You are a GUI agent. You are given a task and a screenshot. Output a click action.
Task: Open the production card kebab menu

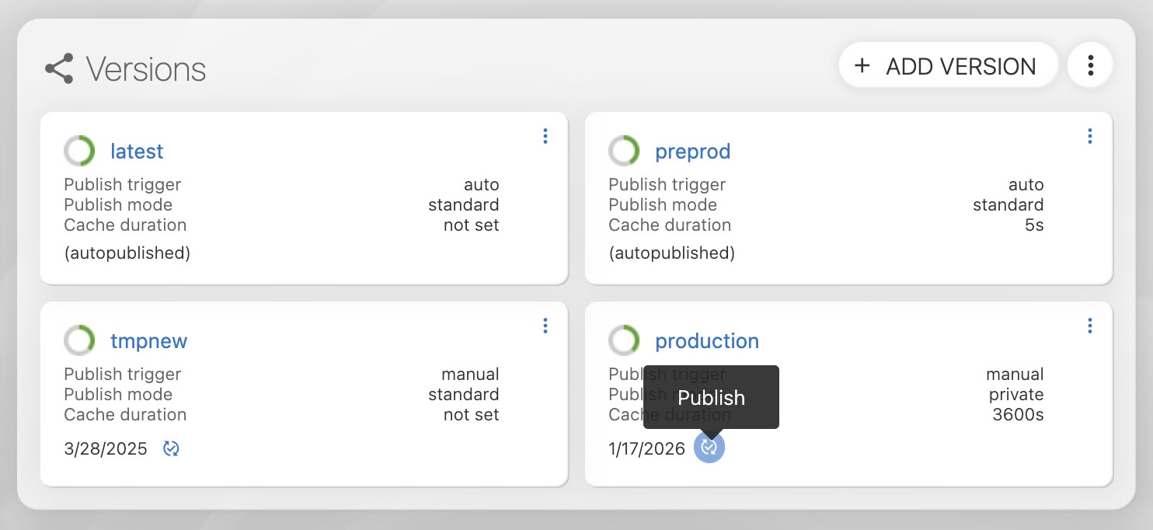[x=1089, y=326]
